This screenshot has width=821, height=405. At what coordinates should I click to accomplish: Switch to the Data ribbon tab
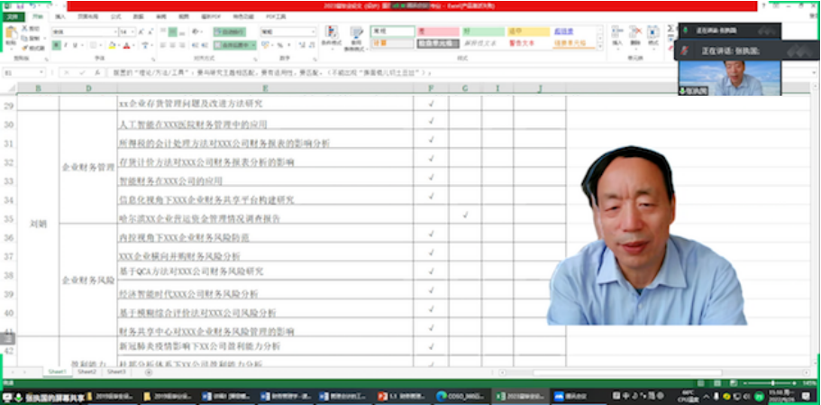coord(138,16)
